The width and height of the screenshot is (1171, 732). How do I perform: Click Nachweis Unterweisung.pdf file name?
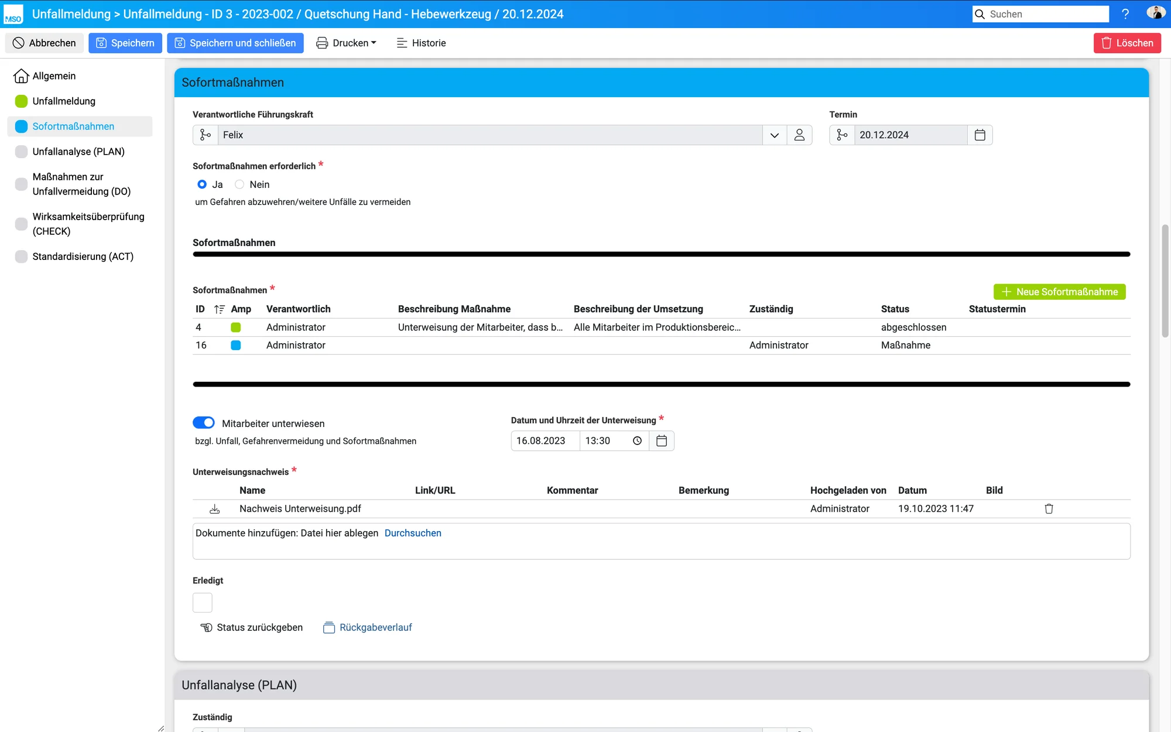point(300,509)
